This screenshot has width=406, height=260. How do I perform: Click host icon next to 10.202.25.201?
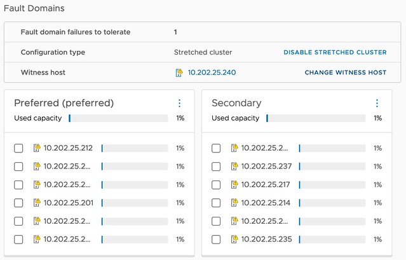pos(37,203)
